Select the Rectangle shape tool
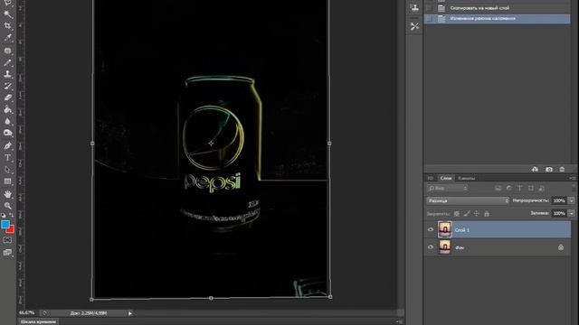The image size is (579, 325). pyautogui.click(x=7, y=181)
